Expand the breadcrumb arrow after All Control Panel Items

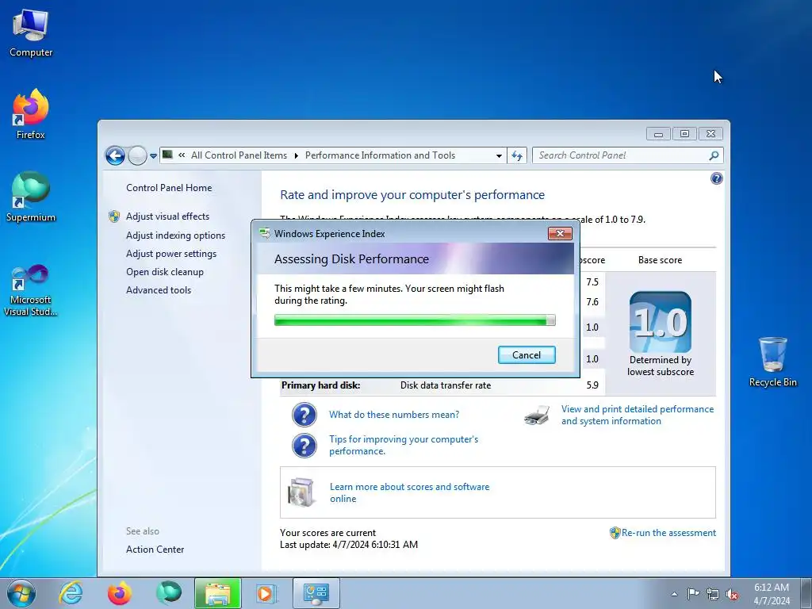(x=297, y=155)
